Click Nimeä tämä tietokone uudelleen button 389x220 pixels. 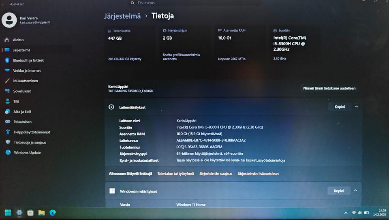329,88
